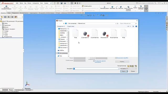Click the search magnifier in SolidWorks help box

coord(155,3)
